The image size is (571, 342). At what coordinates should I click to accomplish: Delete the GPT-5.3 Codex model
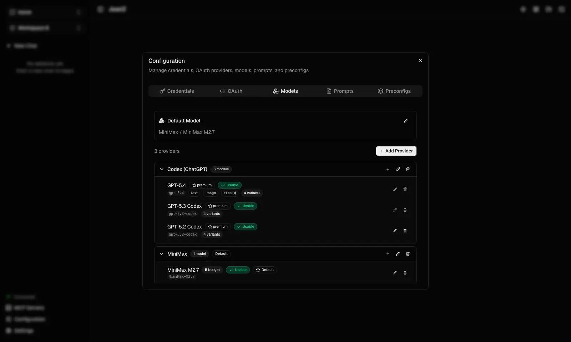[x=405, y=210]
